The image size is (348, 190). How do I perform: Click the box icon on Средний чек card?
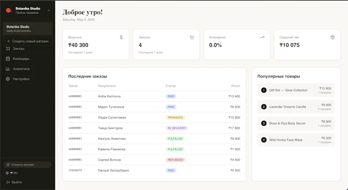[x=332, y=37]
